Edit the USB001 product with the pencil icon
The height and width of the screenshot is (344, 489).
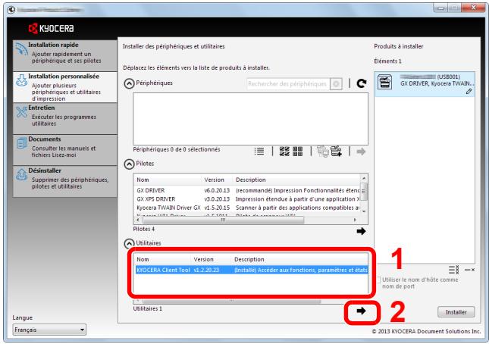[x=469, y=91]
